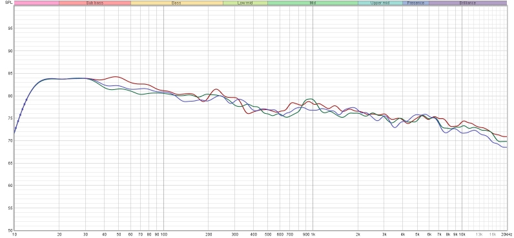Viewport: 514px width, 238px height.
Task: Click the red trace peak near 50 Hz
Action: tap(116, 76)
